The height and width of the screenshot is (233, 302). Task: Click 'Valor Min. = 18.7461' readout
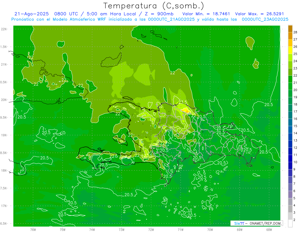pos(206,14)
